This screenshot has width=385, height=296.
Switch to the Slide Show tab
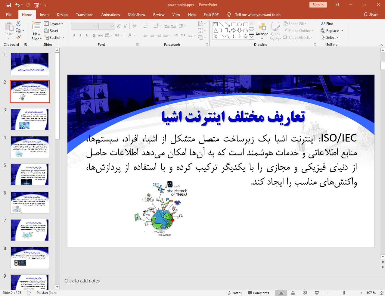click(136, 15)
